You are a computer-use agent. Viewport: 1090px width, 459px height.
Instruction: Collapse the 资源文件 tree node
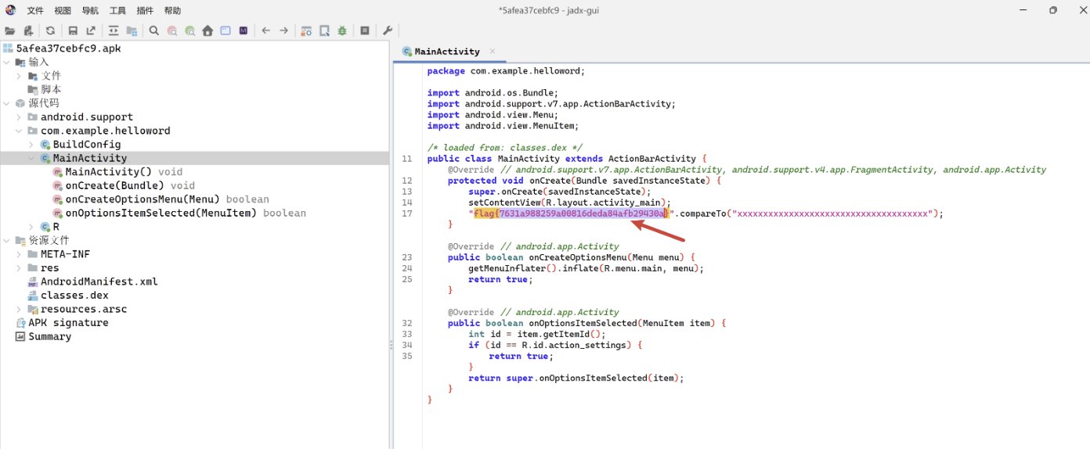tap(7, 240)
